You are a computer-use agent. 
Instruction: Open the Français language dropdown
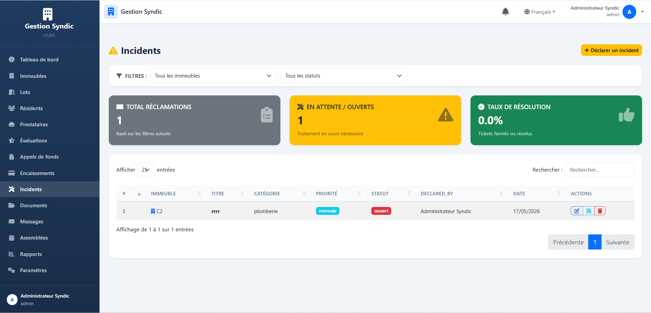[539, 12]
